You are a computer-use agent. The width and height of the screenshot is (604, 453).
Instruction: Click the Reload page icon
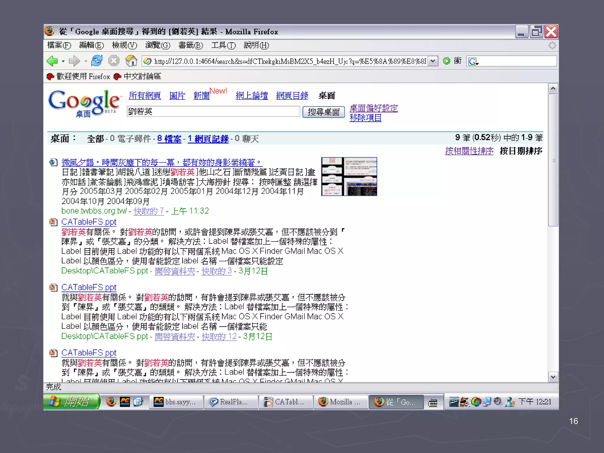[97, 61]
